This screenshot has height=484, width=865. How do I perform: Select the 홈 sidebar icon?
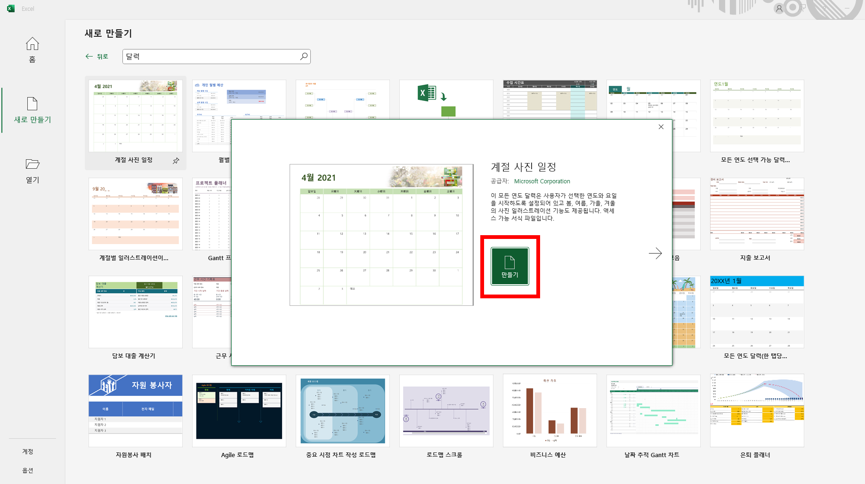tap(32, 49)
